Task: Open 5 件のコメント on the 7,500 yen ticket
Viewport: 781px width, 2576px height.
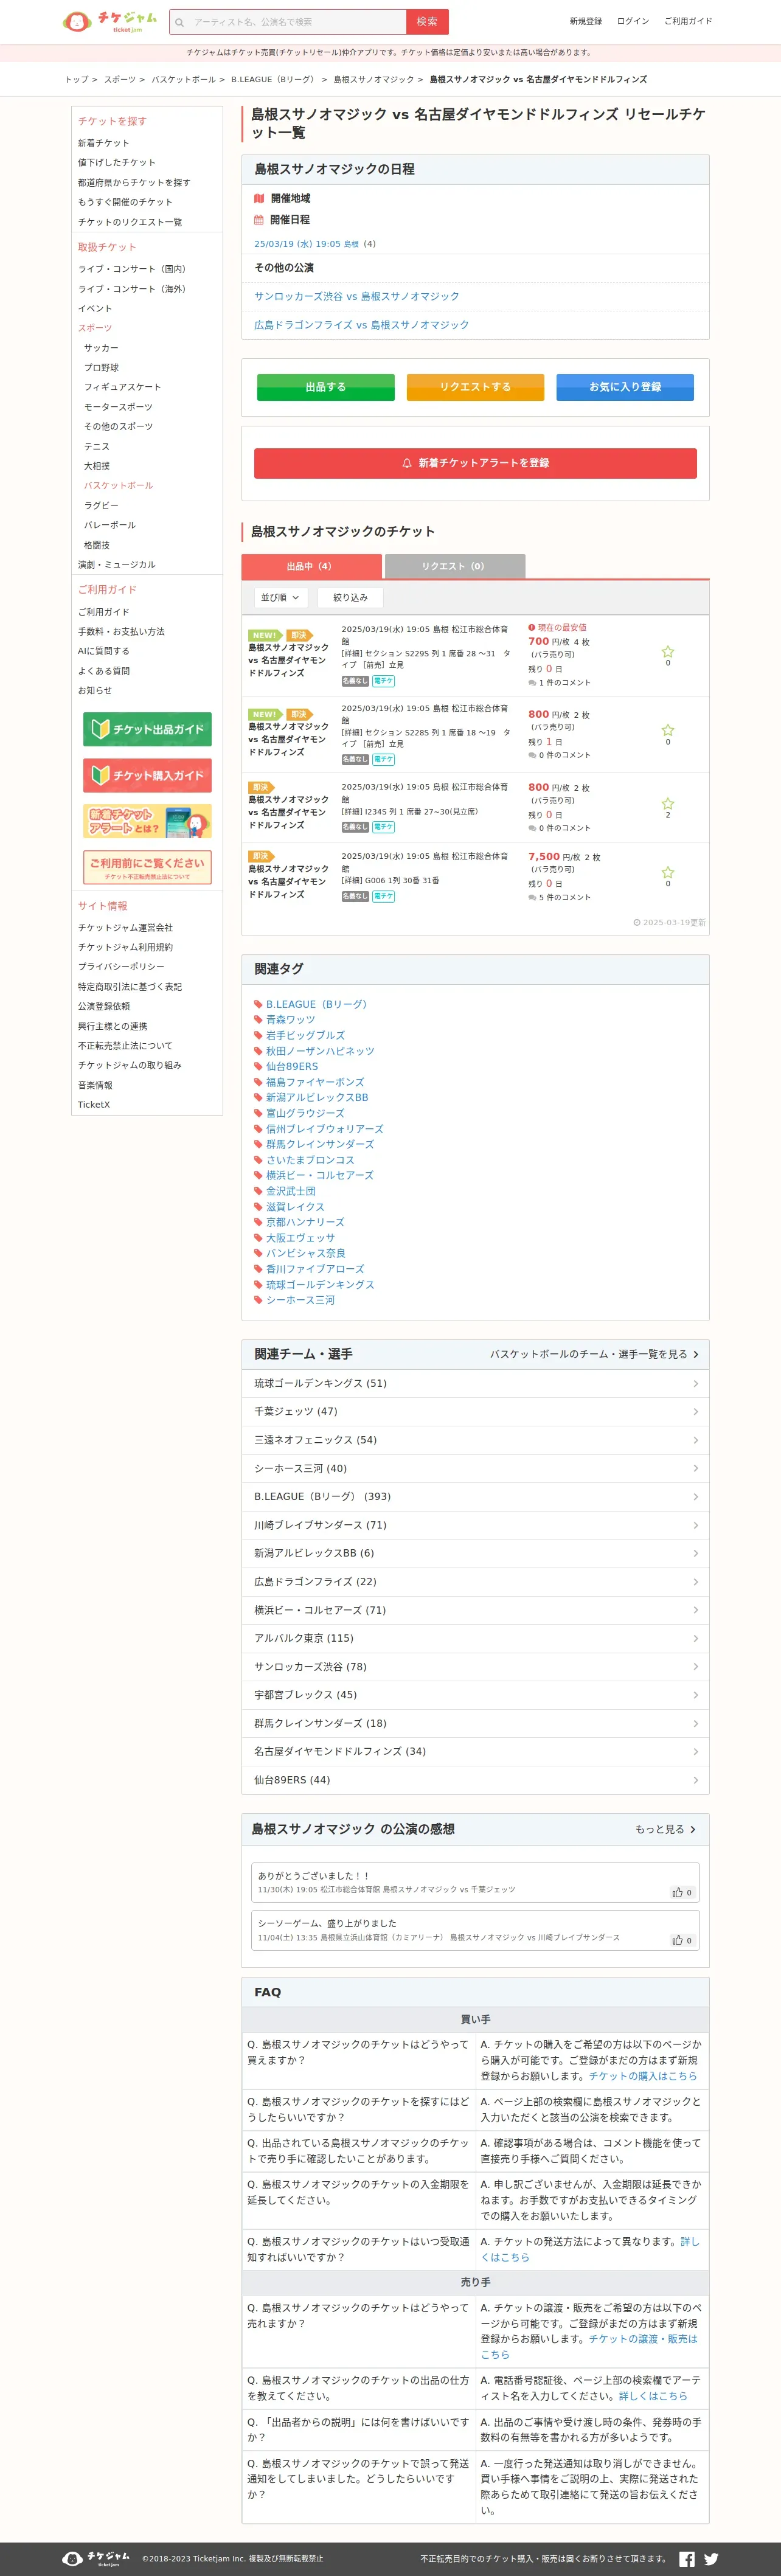Action: pyautogui.click(x=564, y=897)
